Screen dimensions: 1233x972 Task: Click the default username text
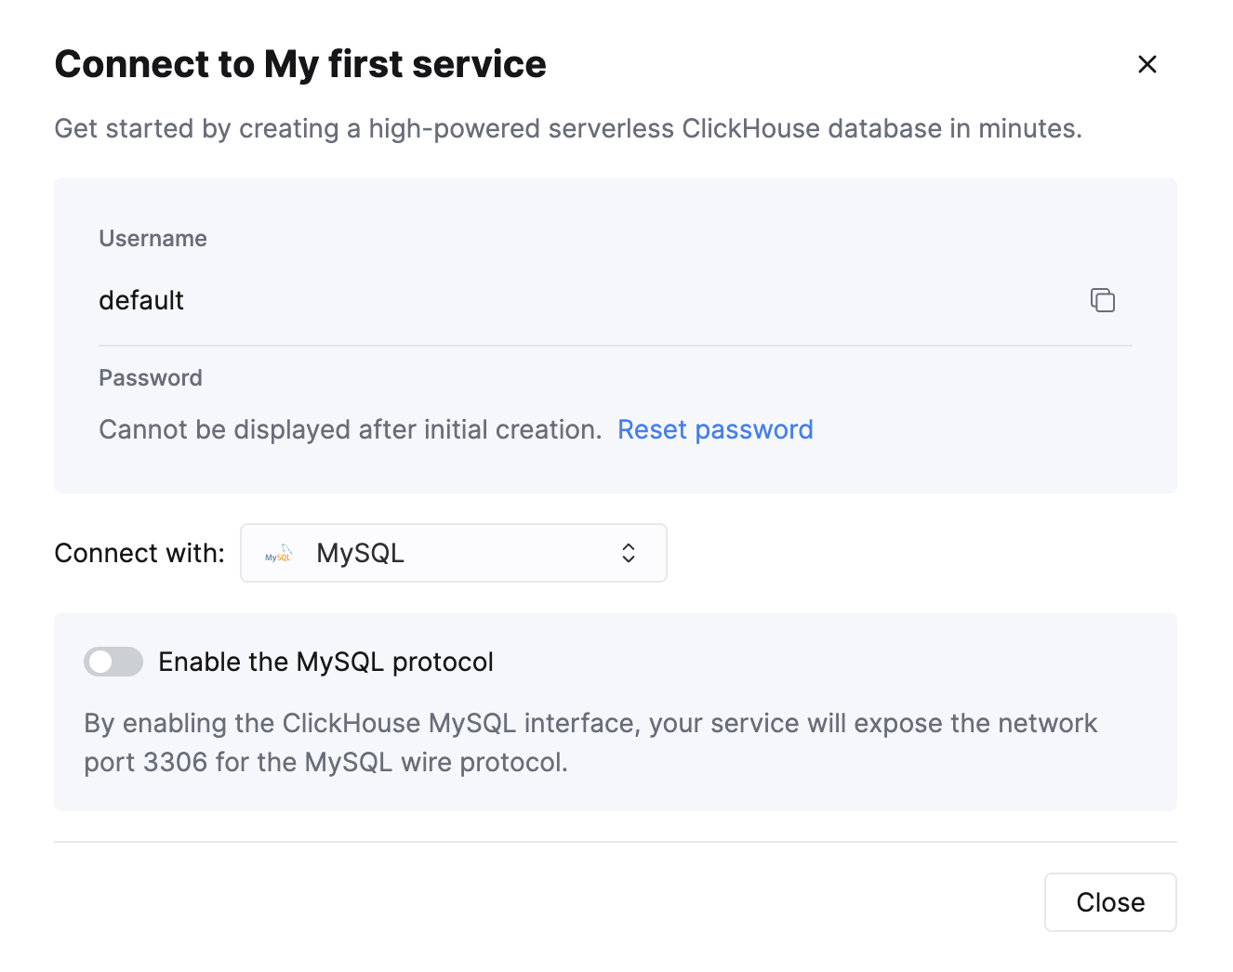[x=141, y=299]
